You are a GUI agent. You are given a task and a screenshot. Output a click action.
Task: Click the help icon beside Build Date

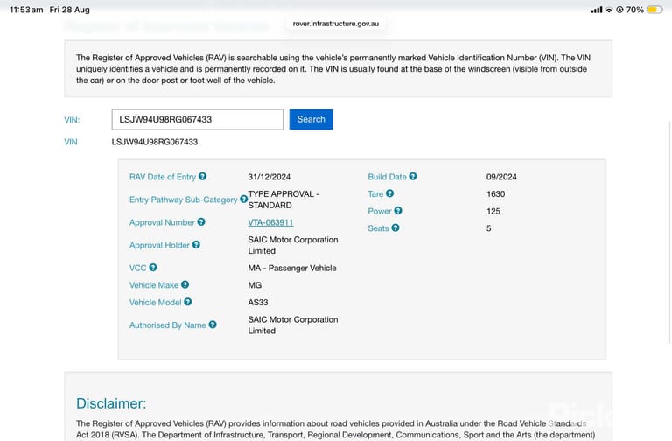click(x=413, y=176)
